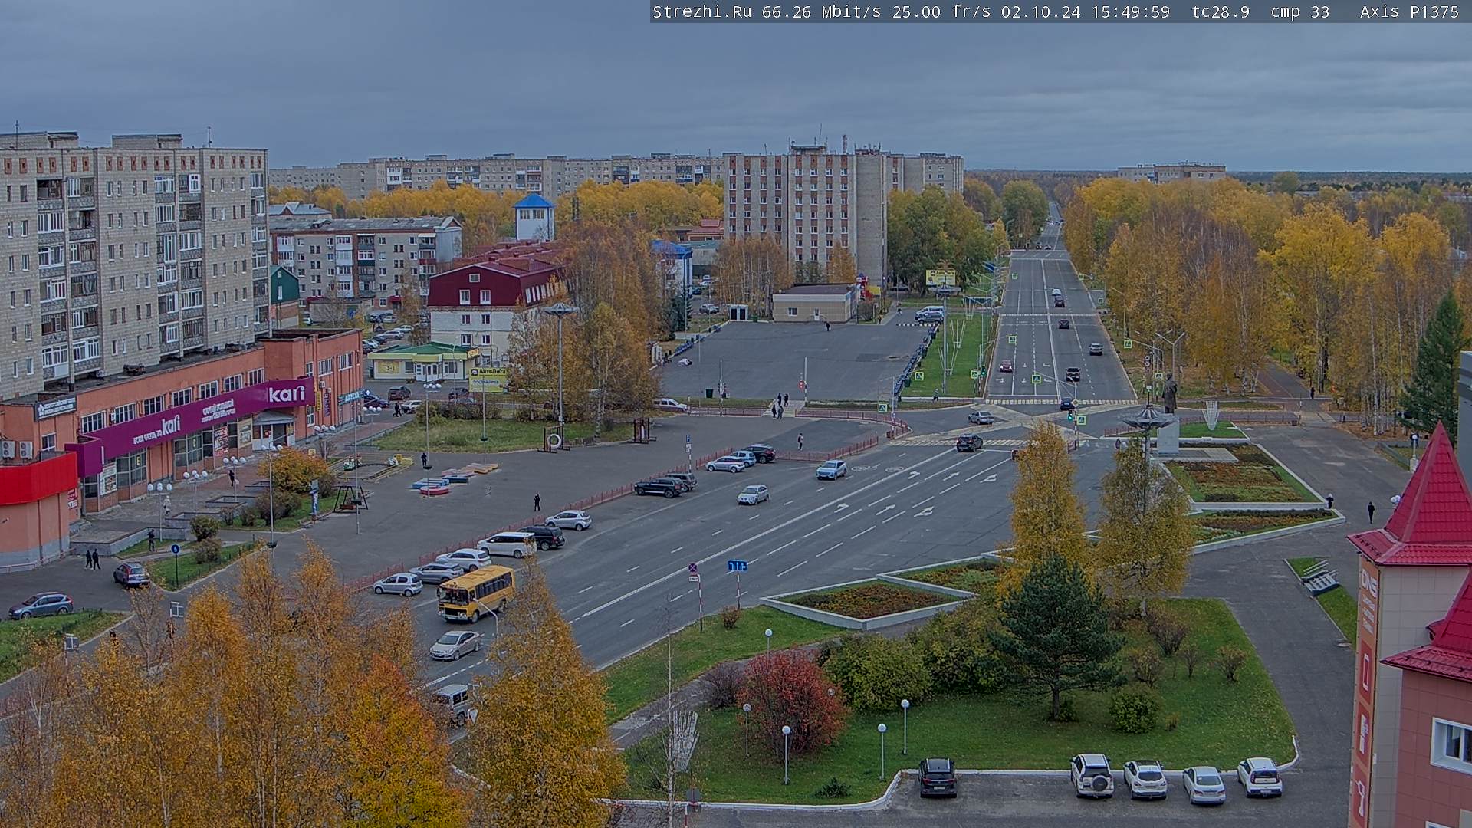Select the "tc28.9" overlay value

[x=1221, y=11]
